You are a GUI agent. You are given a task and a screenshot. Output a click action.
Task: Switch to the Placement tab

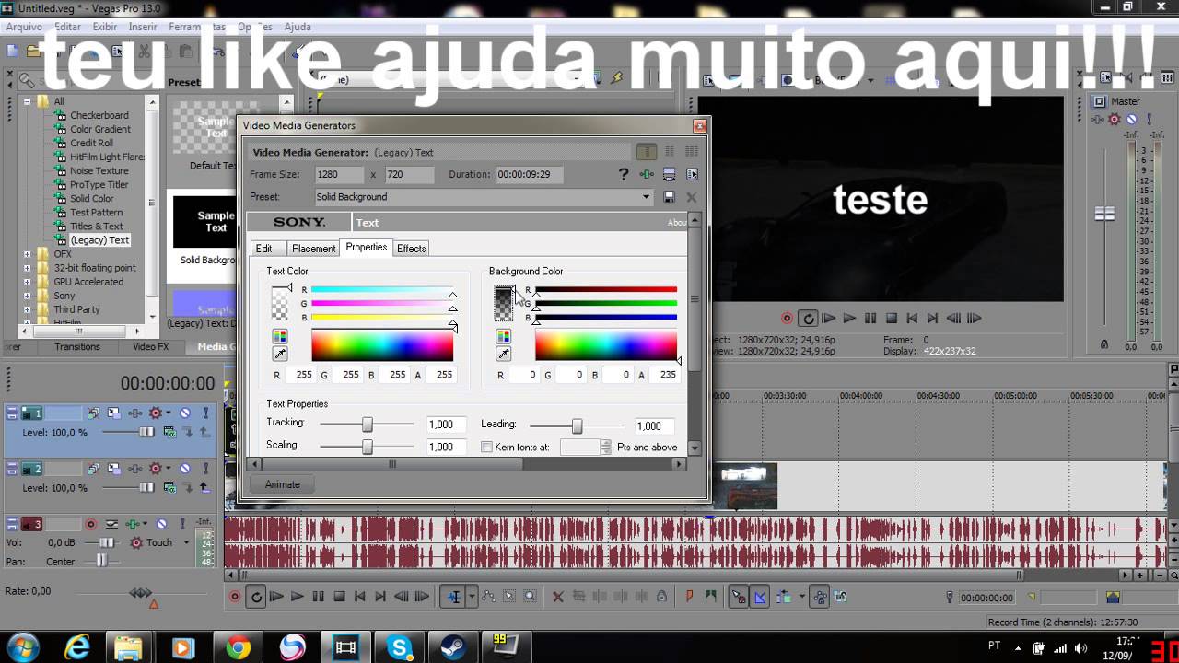pos(314,249)
